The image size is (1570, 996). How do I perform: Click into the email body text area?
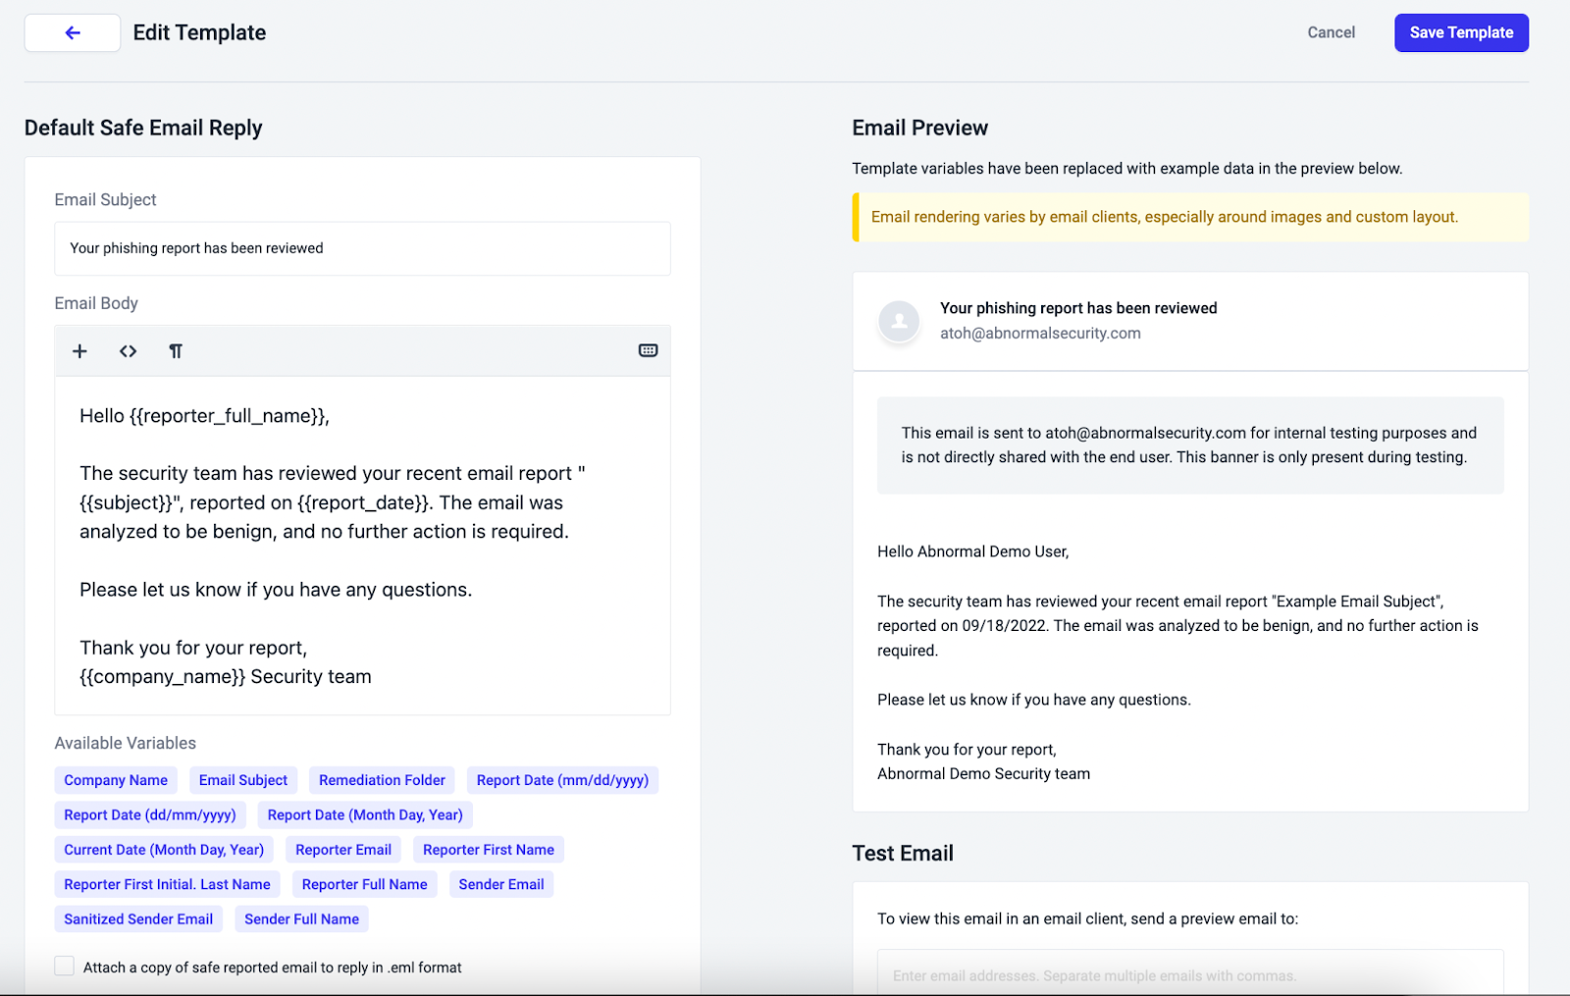[x=362, y=546]
